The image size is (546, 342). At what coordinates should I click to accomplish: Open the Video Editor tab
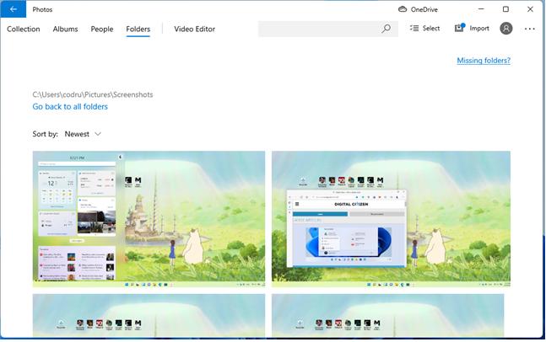point(194,29)
